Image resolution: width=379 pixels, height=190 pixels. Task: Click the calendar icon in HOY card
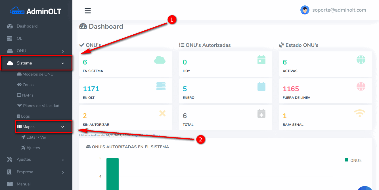point(261,60)
